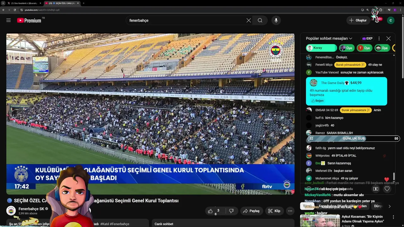
Task: Show more filter chips with right chevron
Action: pos(389,206)
